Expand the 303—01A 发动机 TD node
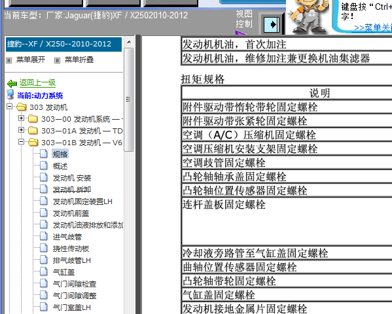Image resolution: width=392 pixels, height=314 pixels. [x=21, y=130]
